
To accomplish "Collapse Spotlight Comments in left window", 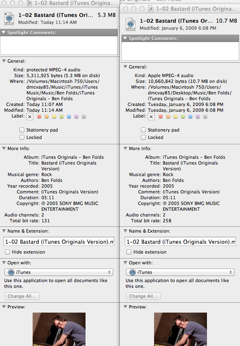I will click(x=4, y=33).
